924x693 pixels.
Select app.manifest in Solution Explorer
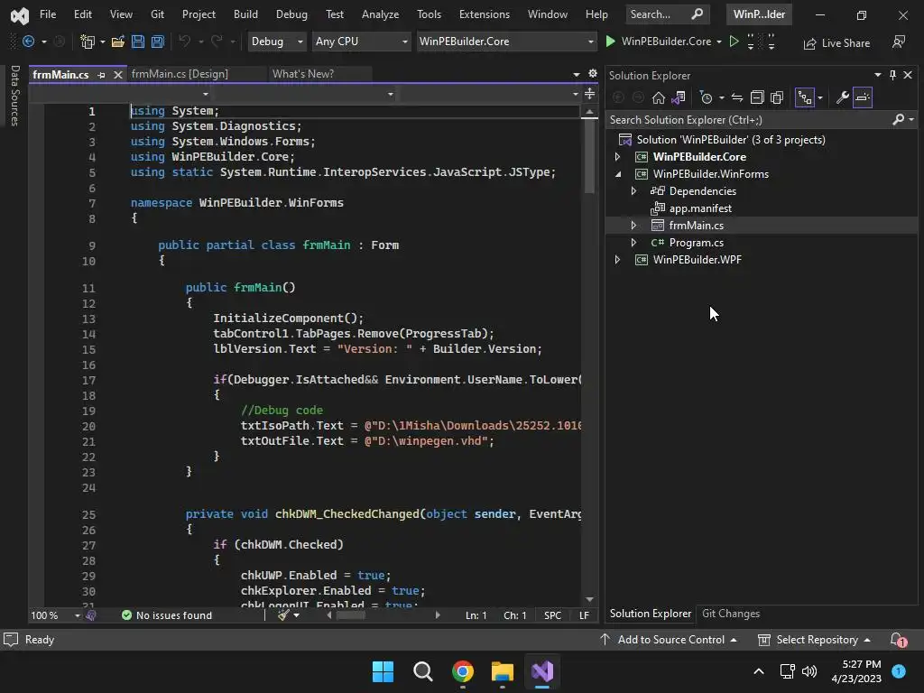[700, 208]
